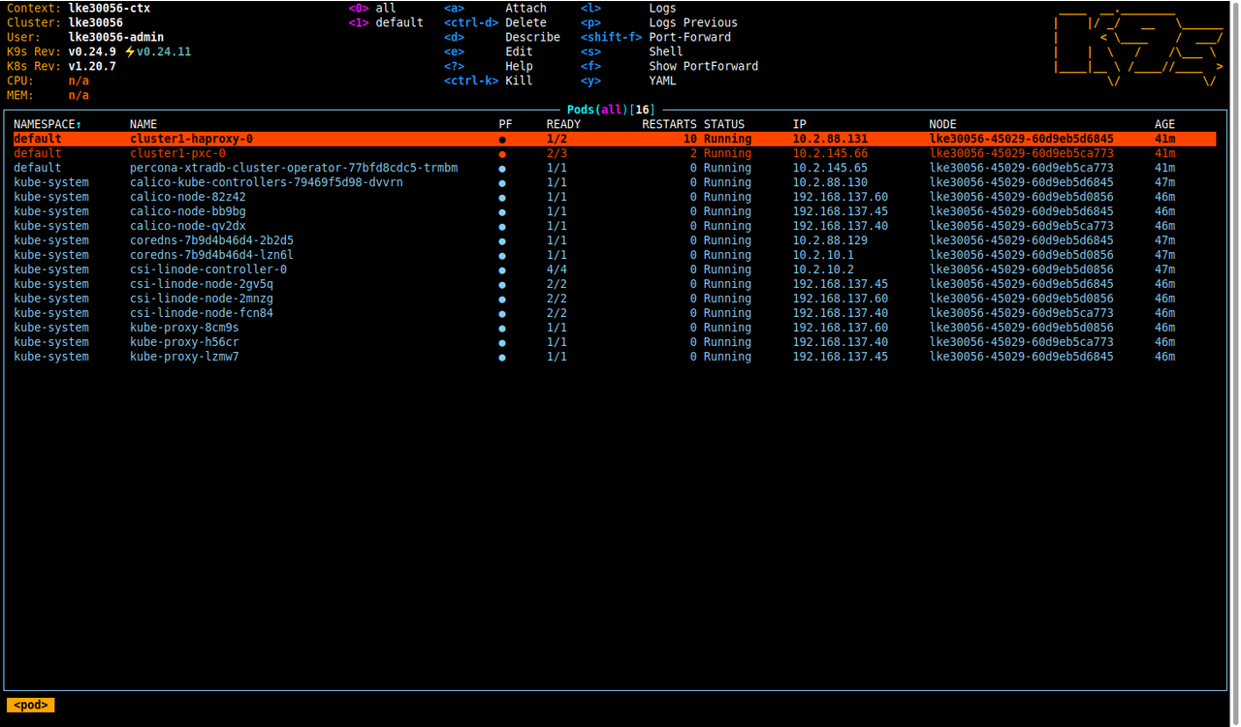Click the PF dot of kube-proxy-h56cr

pyautogui.click(x=502, y=343)
